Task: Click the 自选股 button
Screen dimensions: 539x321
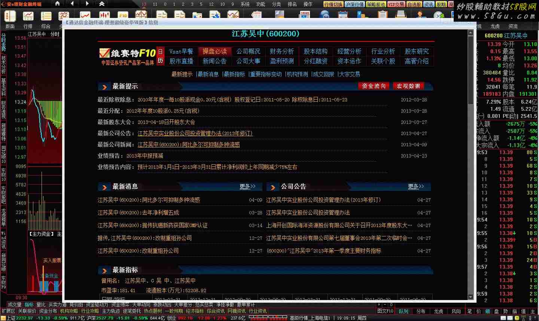Action: pyautogui.click(x=414, y=4)
